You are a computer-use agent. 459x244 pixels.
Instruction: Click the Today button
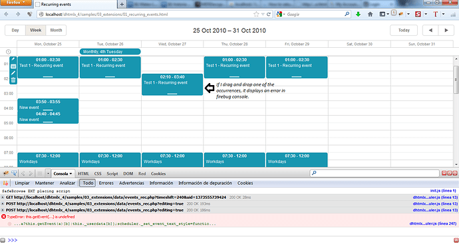point(404,30)
